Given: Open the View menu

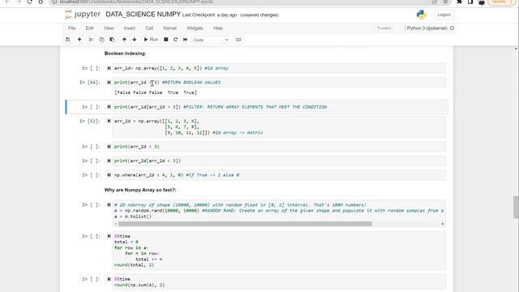Looking at the screenshot, I should (109, 28).
